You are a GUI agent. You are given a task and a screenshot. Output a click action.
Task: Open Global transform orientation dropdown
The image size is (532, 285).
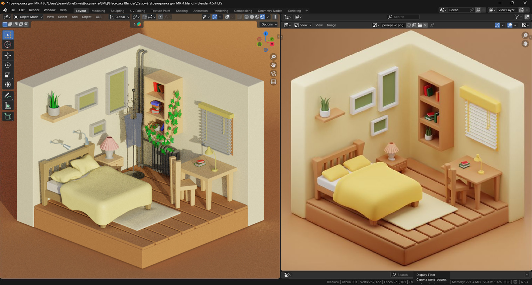[x=120, y=17]
